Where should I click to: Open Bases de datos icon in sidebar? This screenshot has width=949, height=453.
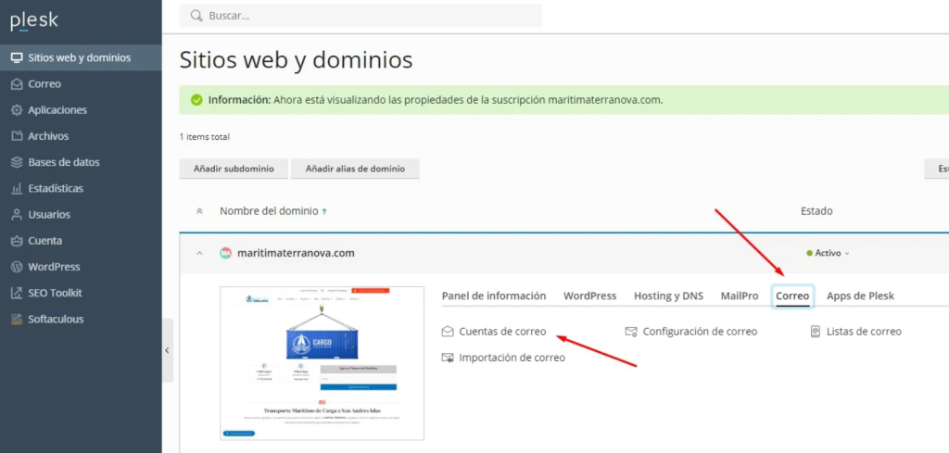[x=17, y=162]
